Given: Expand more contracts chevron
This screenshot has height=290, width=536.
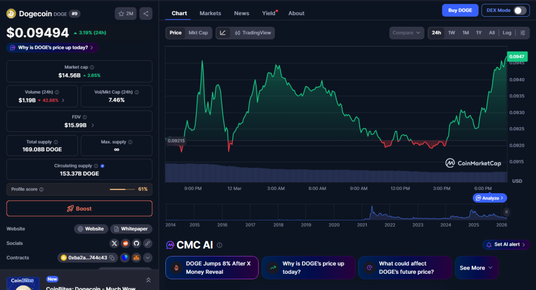Looking at the screenshot, I should [148, 258].
